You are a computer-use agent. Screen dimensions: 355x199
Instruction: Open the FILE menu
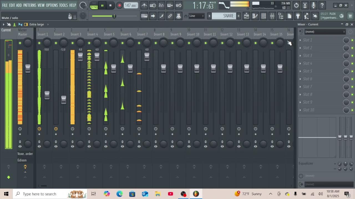point(5,5)
